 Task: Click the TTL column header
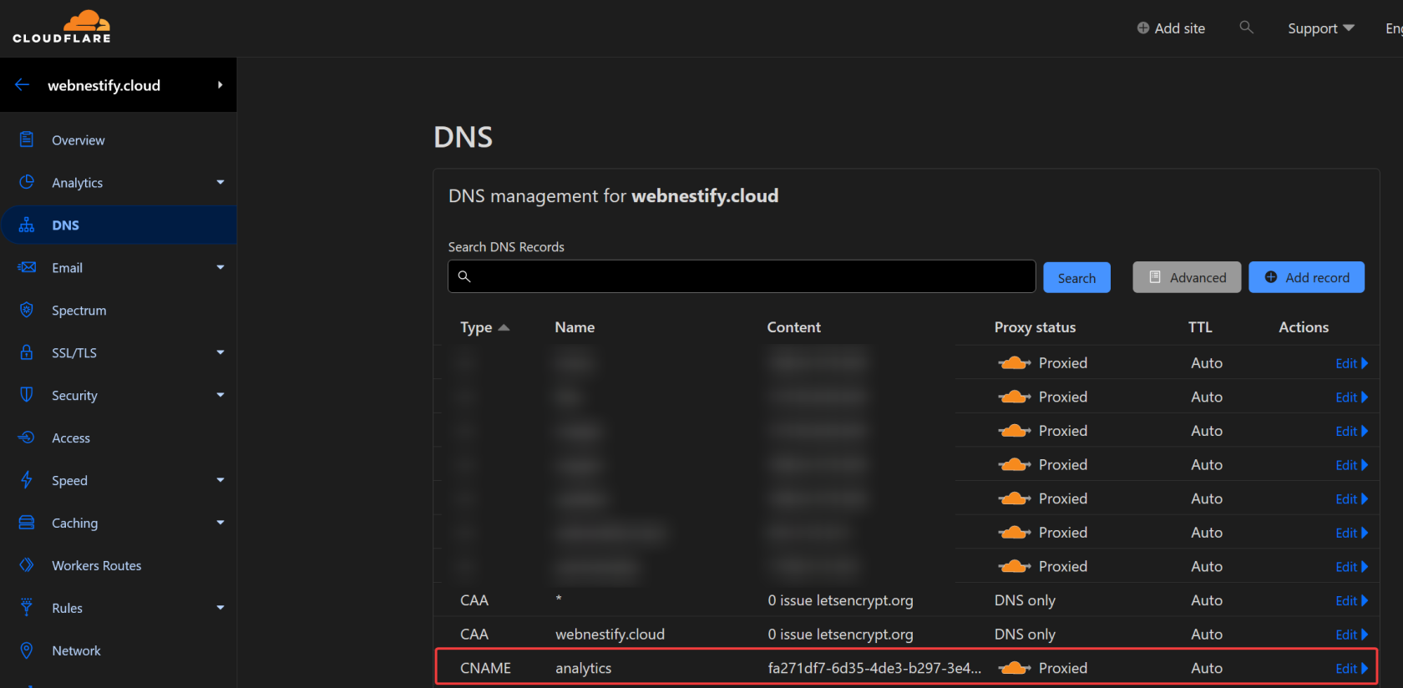[1200, 327]
